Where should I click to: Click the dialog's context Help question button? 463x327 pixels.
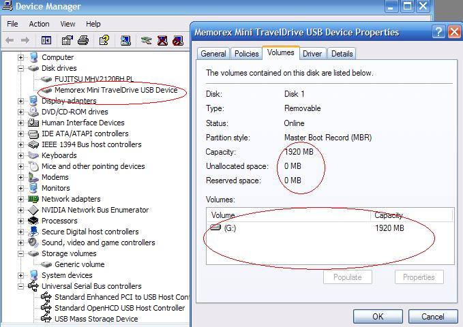click(x=438, y=32)
